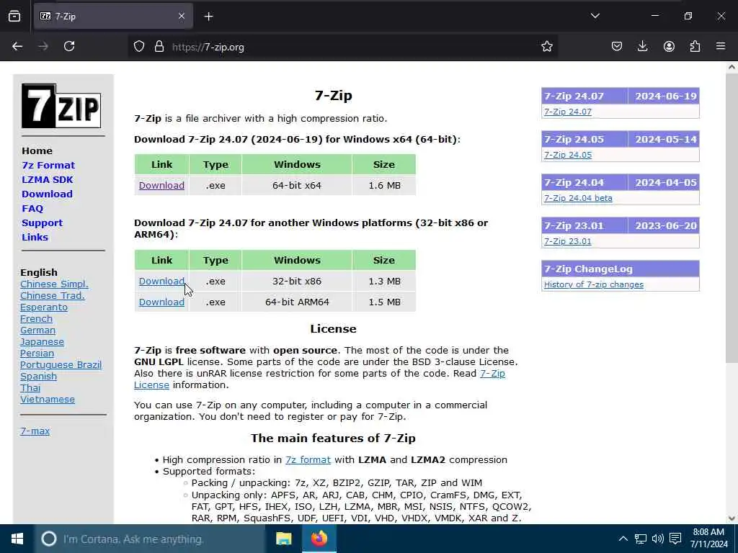Open the Downloads panel icon
Viewport: 738px width, 553px height.
tap(642, 47)
